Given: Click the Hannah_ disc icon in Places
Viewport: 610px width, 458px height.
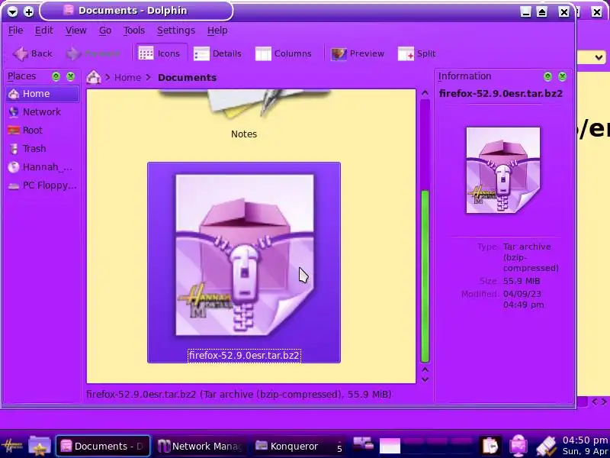Looking at the screenshot, I should 14,167.
